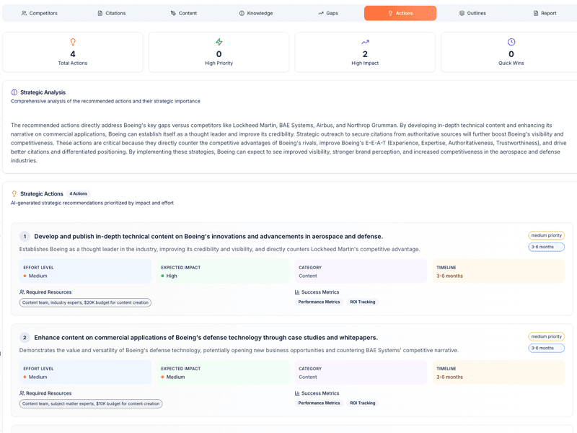The image size is (577, 433).
Task: Click the trending arrow High Impact icon
Action: [x=365, y=43]
